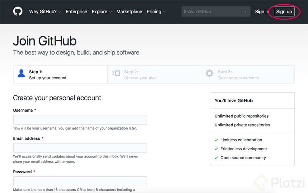This screenshot has width=308, height=193.
Task: Click the slash shortcut icon in search
Action: [245, 11]
